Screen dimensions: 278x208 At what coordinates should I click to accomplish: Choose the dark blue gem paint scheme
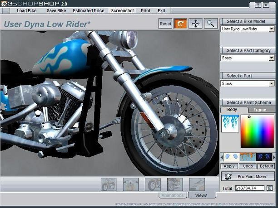pos(264,157)
